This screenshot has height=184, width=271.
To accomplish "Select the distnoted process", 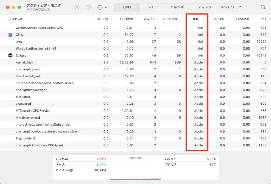I will coord(23,97).
